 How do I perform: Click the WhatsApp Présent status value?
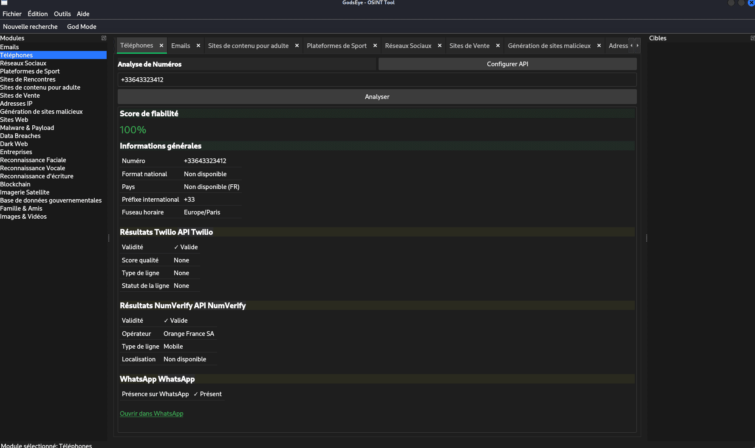208,394
